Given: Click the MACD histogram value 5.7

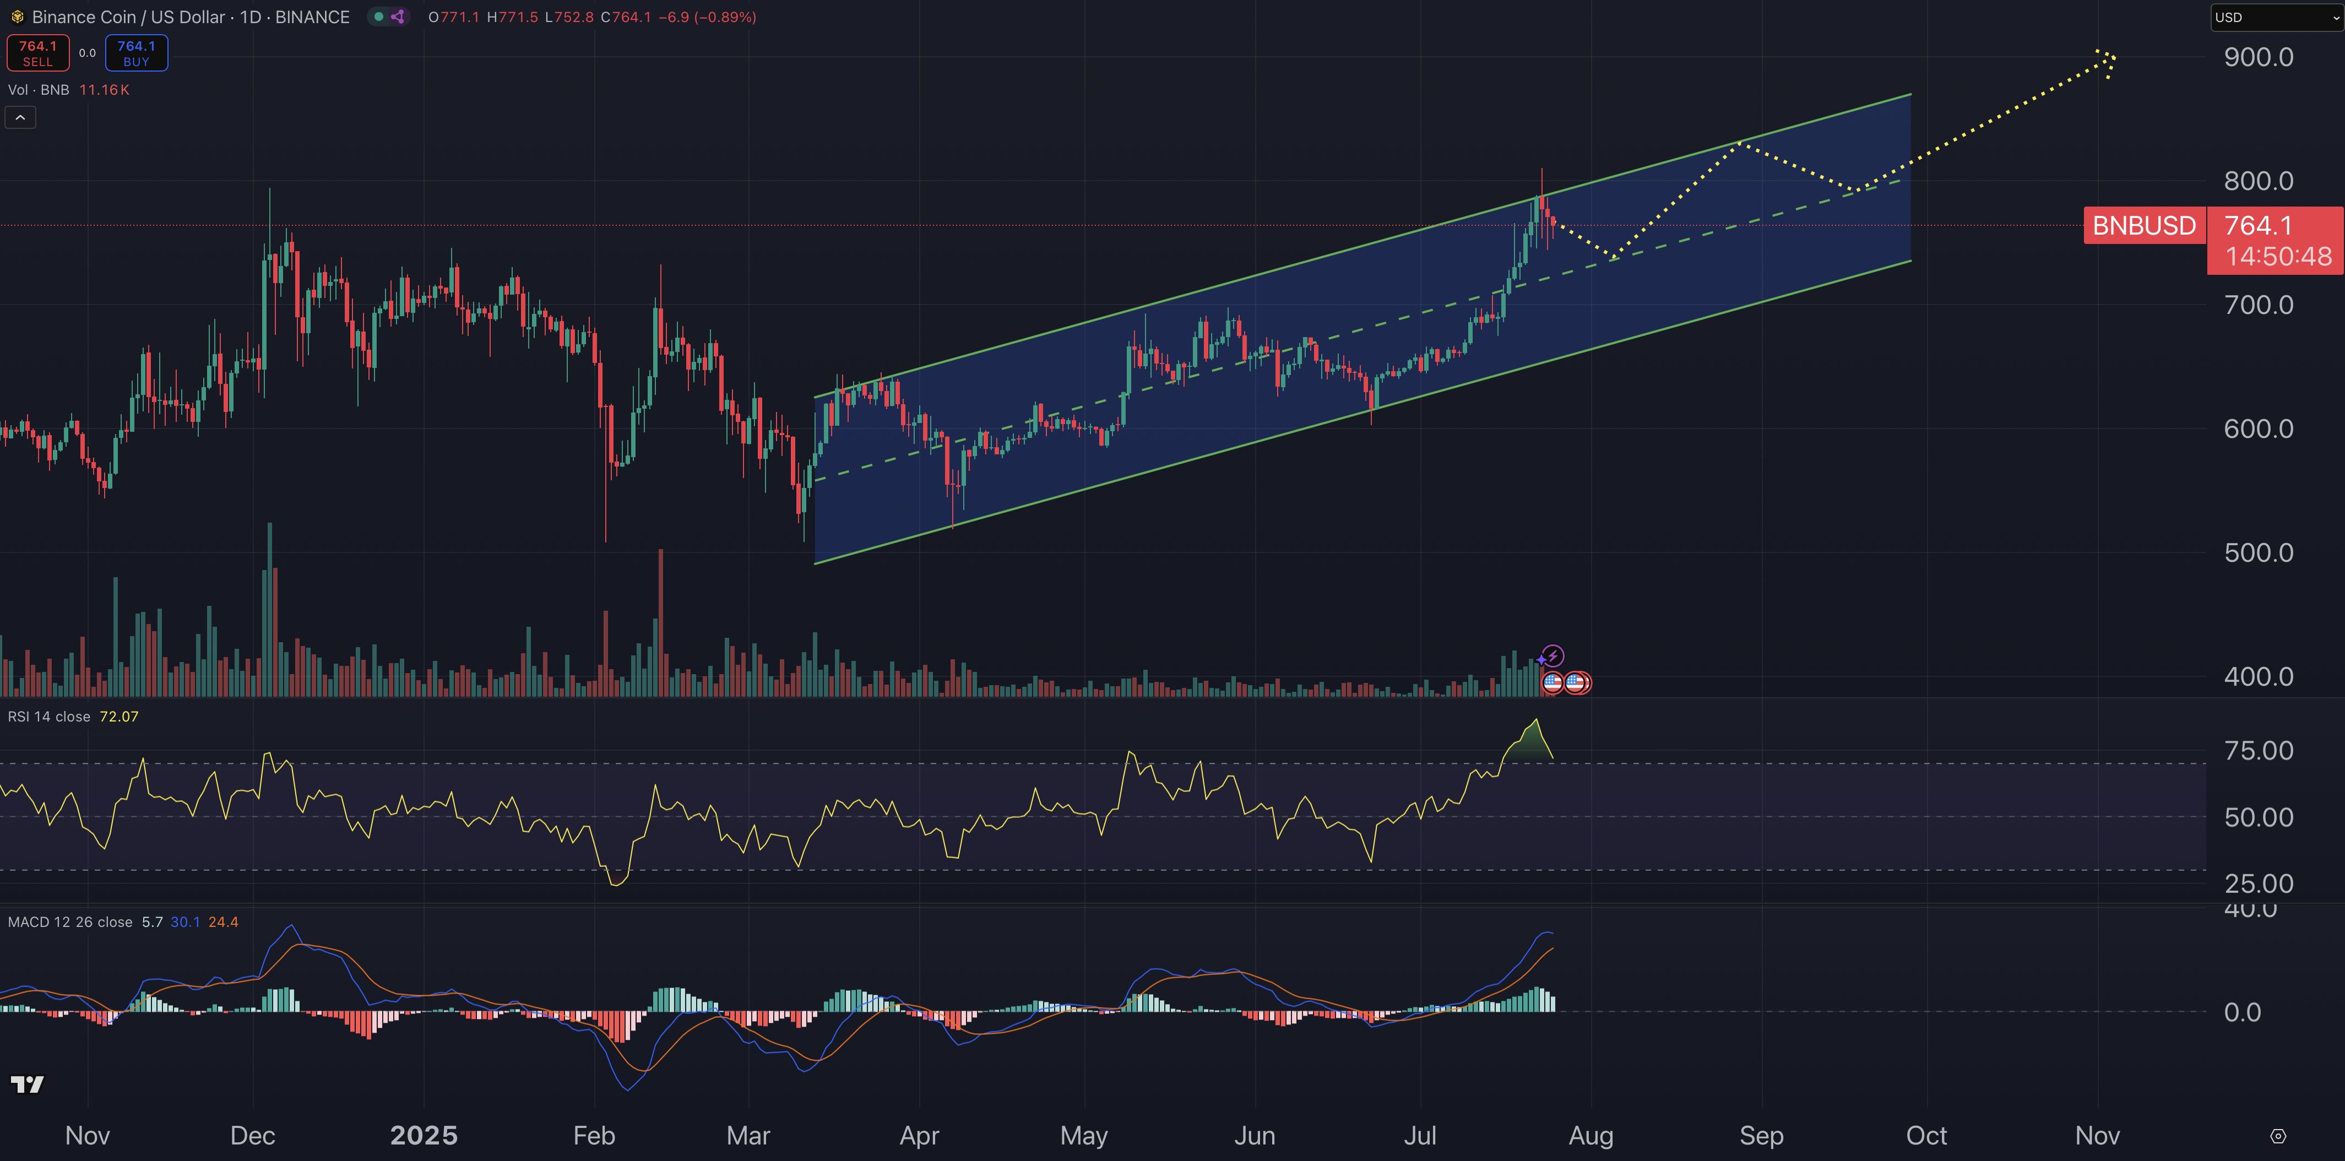Looking at the screenshot, I should (x=152, y=921).
